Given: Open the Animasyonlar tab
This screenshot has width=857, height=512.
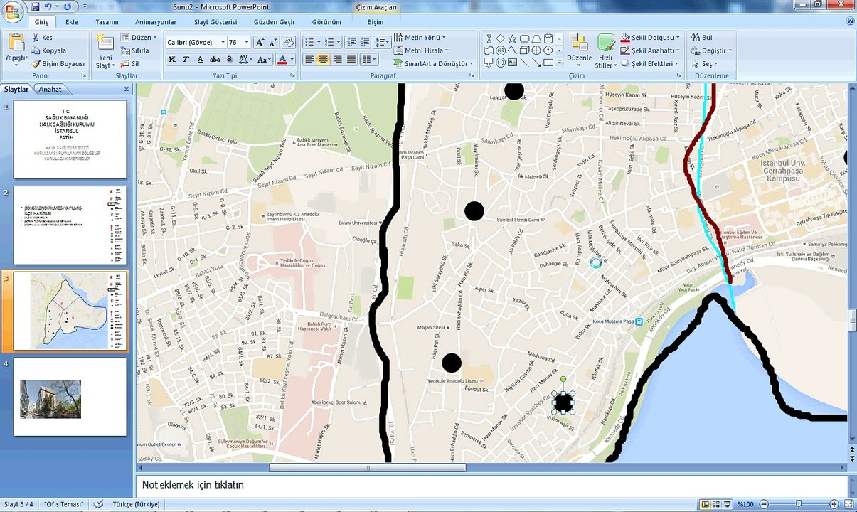Looking at the screenshot, I should click(156, 22).
